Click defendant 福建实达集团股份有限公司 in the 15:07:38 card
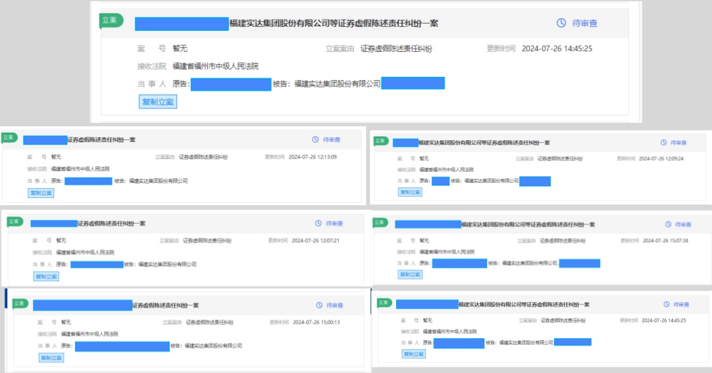The height and width of the screenshot is (373, 712). tap(530, 262)
